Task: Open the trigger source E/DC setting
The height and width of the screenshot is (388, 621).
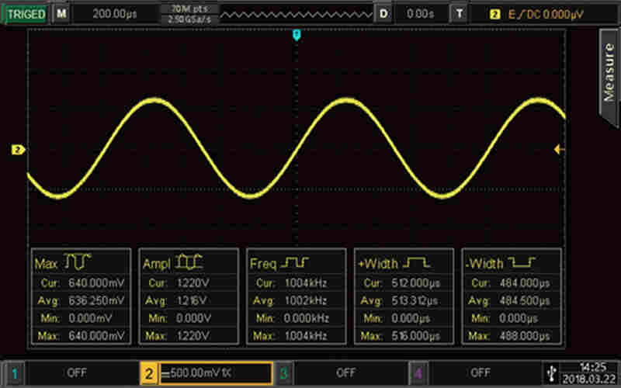Action: (536, 14)
